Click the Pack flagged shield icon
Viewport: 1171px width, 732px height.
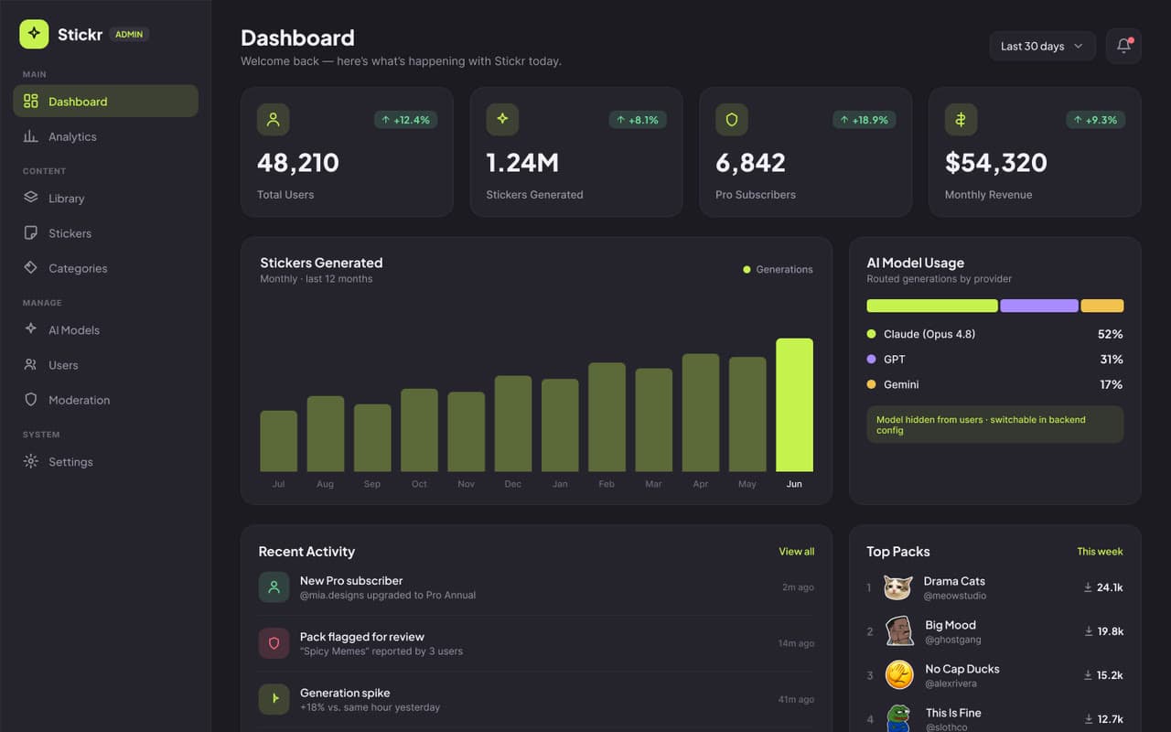click(274, 643)
